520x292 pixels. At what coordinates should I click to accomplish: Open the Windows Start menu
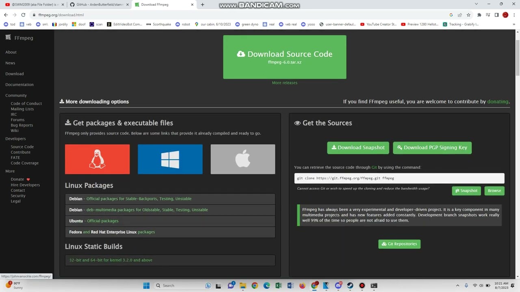tap(146, 286)
